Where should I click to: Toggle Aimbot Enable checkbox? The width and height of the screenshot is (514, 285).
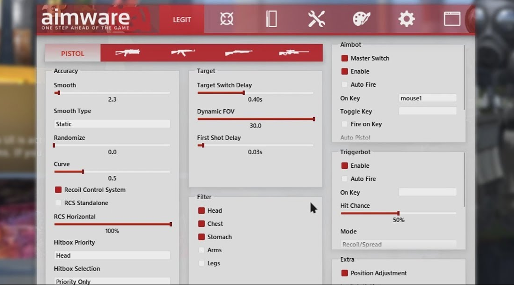click(x=345, y=71)
